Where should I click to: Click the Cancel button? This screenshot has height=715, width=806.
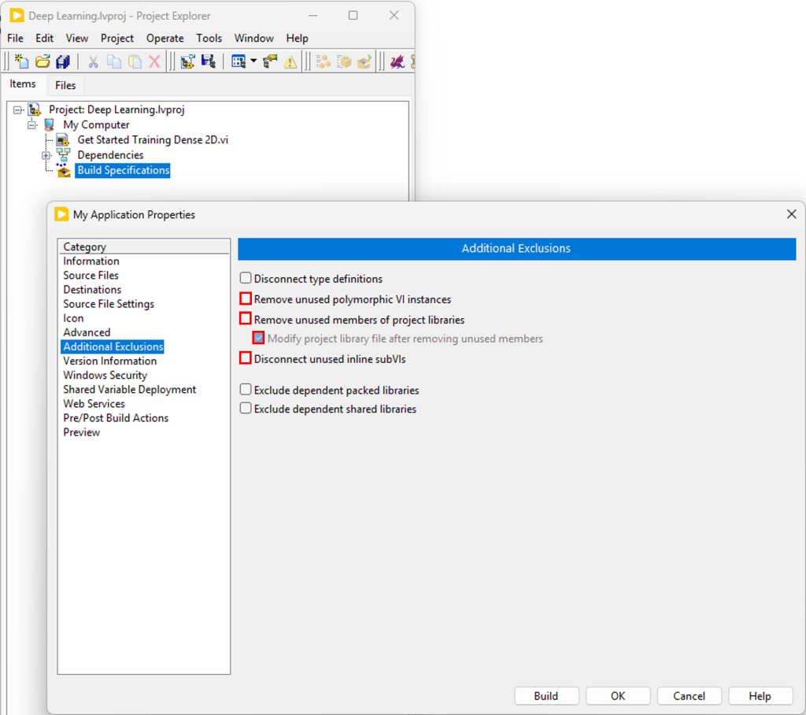[689, 696]
